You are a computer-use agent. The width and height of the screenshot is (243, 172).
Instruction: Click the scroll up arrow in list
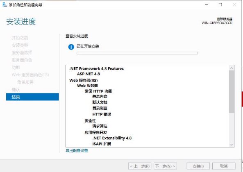tap(232, 68)
